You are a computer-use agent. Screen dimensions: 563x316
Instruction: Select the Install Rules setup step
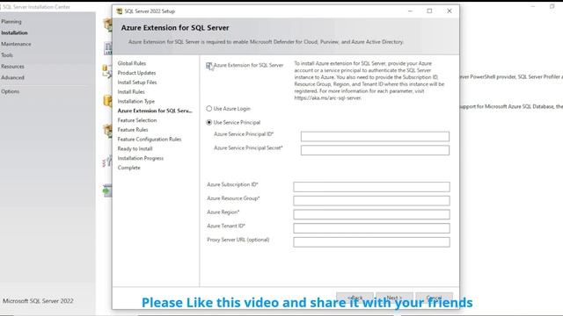[131, 91]
